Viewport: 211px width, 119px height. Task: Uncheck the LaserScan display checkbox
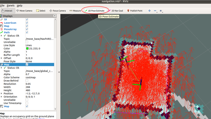pos(27,23)
